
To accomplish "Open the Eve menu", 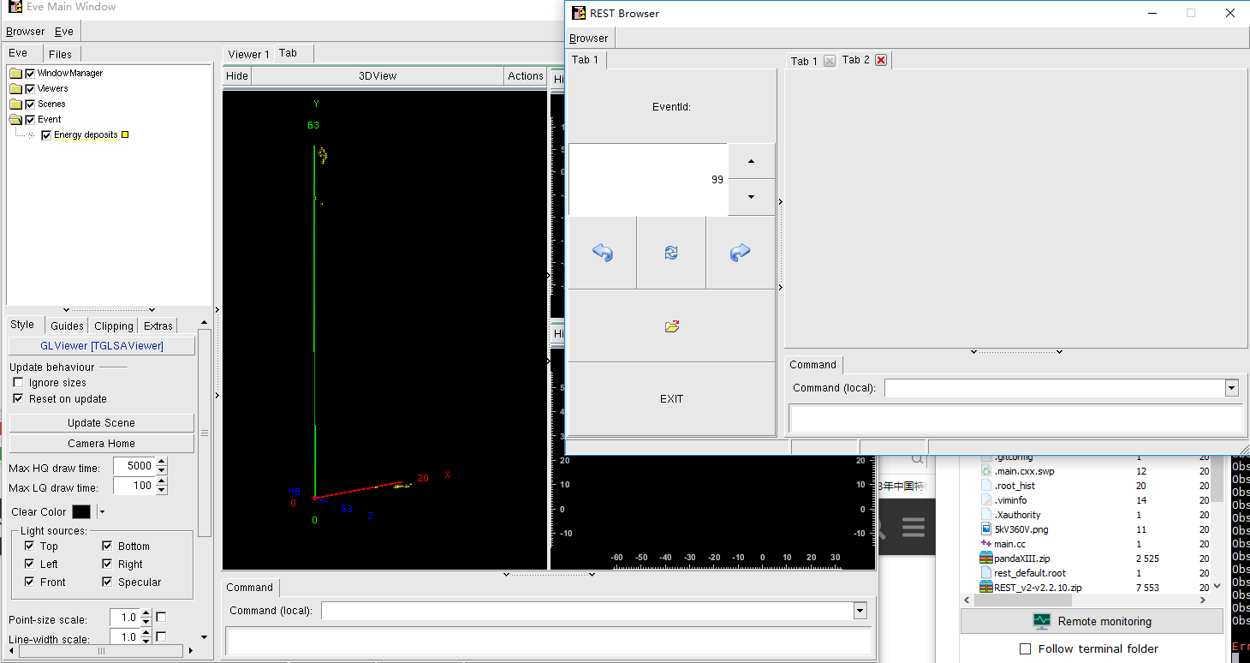I will 64,32.
